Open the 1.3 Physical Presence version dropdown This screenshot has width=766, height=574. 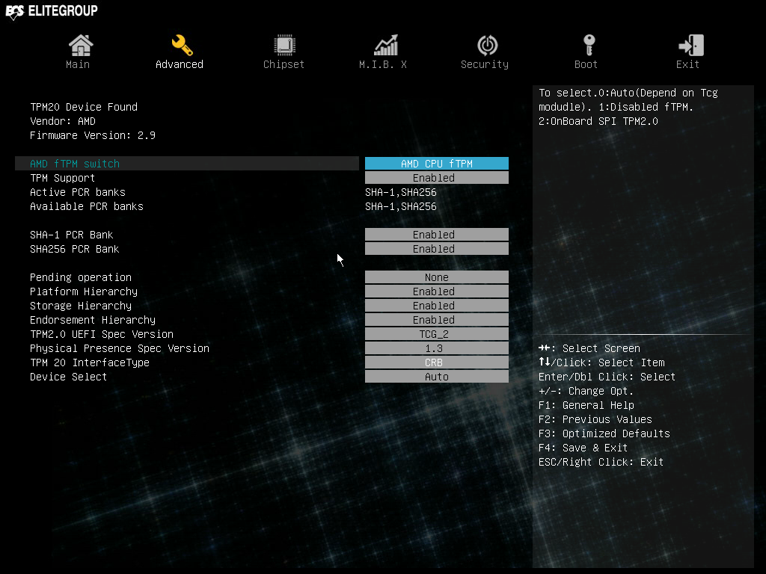tap(437, 348)
